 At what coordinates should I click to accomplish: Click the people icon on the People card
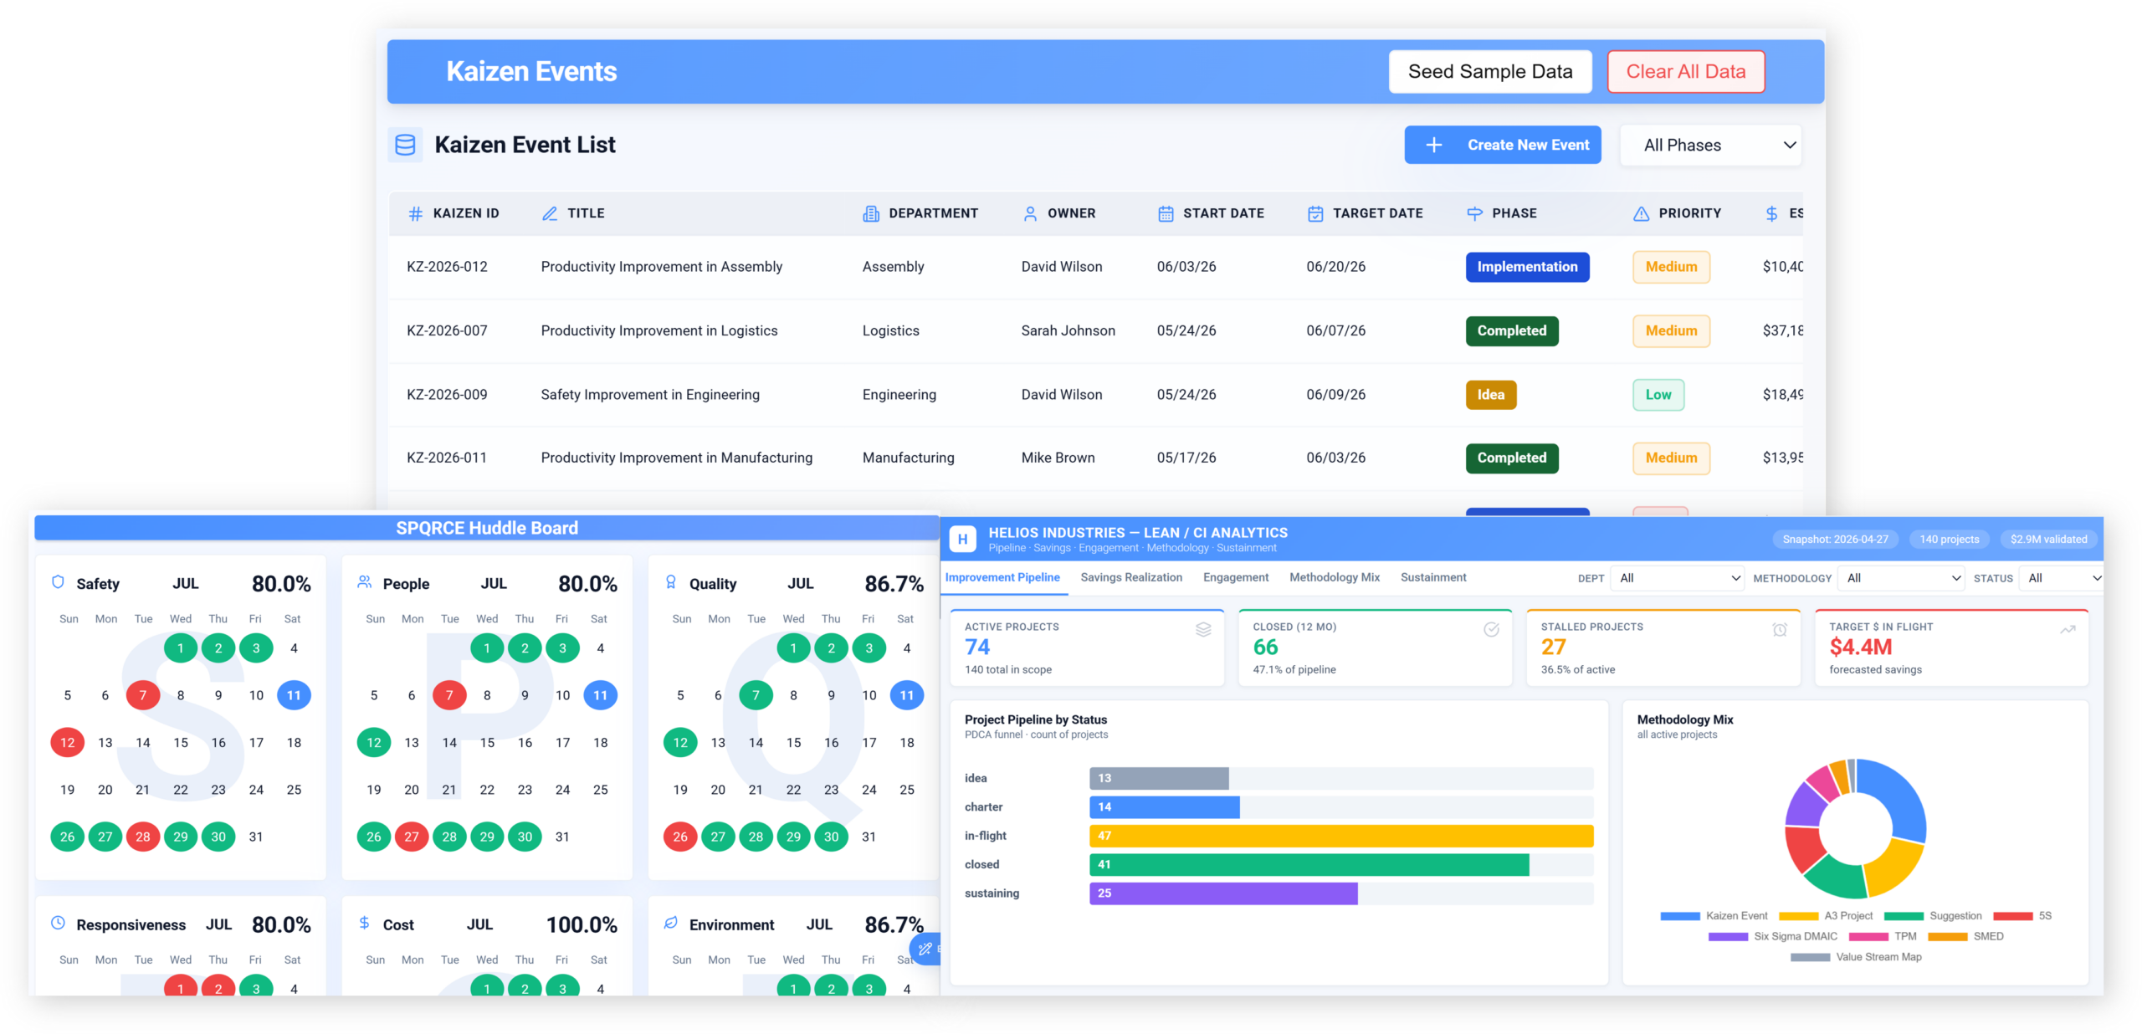(x=364, y=582)
